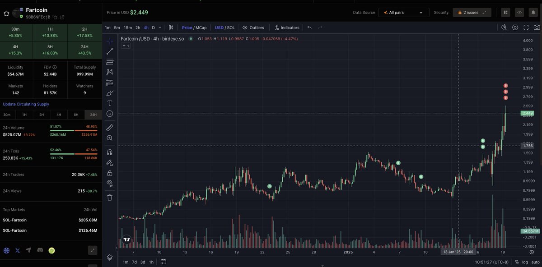Open the candlestick chart style selector
Image resolution: width=542 pixels, height=267 pixels.
[171, 28]
